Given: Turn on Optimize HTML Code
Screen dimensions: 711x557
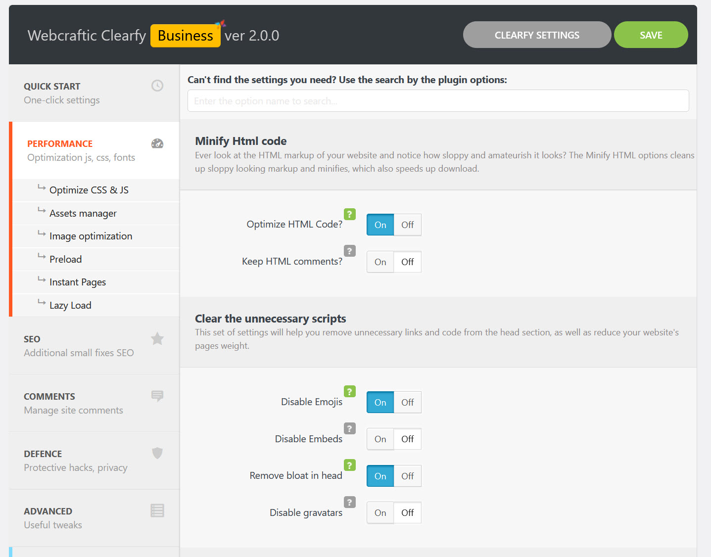Looking at the screenshot, I should [x=380, y=225].
